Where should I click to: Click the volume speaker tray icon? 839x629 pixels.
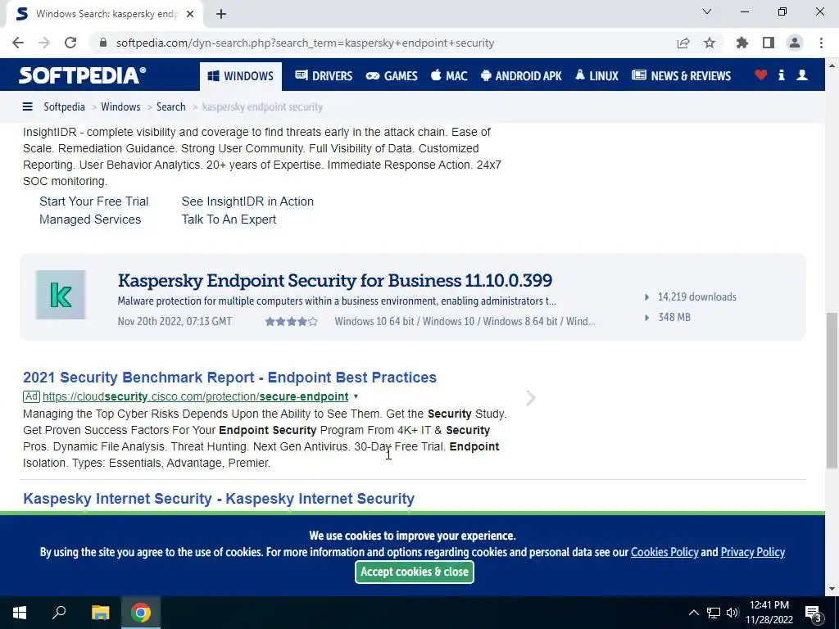(x=732, y=613)
